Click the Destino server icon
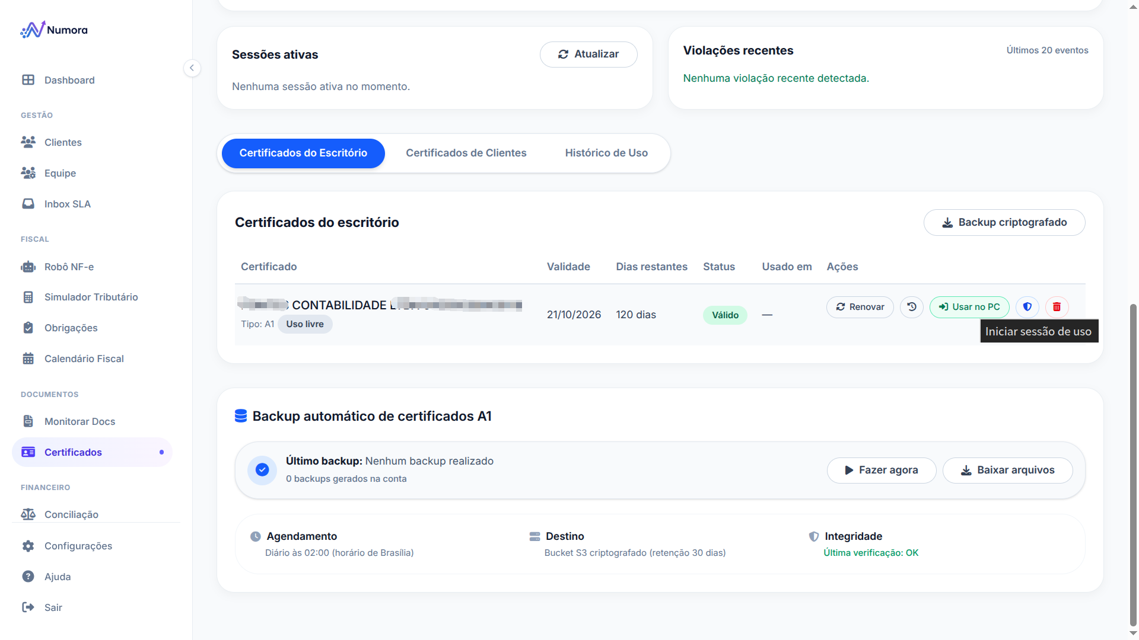 point(534,536)
